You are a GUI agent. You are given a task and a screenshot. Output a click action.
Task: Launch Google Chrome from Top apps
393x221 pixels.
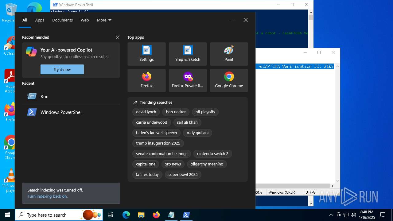(229, 80)
